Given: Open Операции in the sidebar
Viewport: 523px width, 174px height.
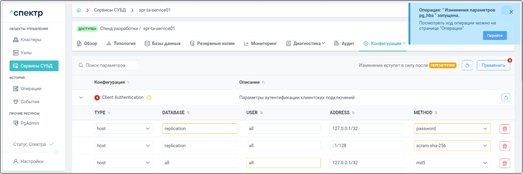Looking at the screenshot, I should [31, 89].
